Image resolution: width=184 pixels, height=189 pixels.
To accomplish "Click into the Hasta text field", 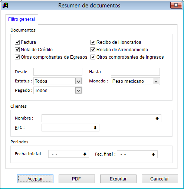I will click(135, 72).
